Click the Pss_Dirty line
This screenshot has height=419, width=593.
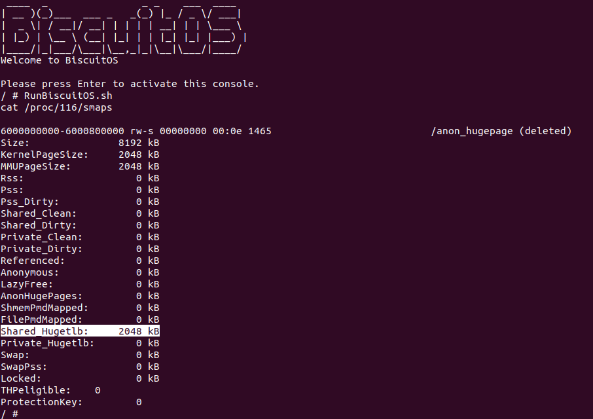(80, 202)
